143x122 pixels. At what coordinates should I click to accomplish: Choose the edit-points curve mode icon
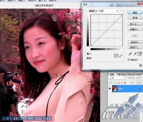(x=116, y=56)
